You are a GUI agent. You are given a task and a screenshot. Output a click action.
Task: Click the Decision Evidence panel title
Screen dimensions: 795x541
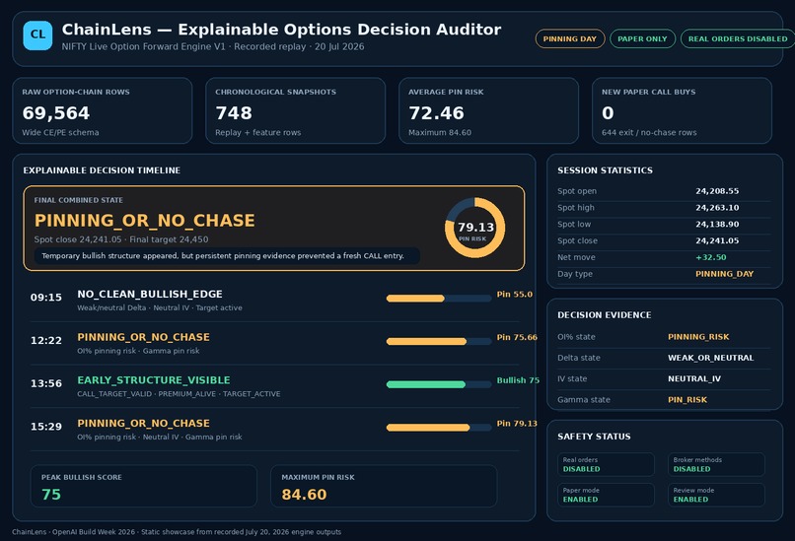click(605, 315)
